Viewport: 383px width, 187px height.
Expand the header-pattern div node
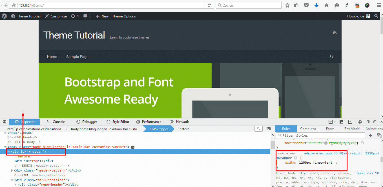[x=12, y=171]
